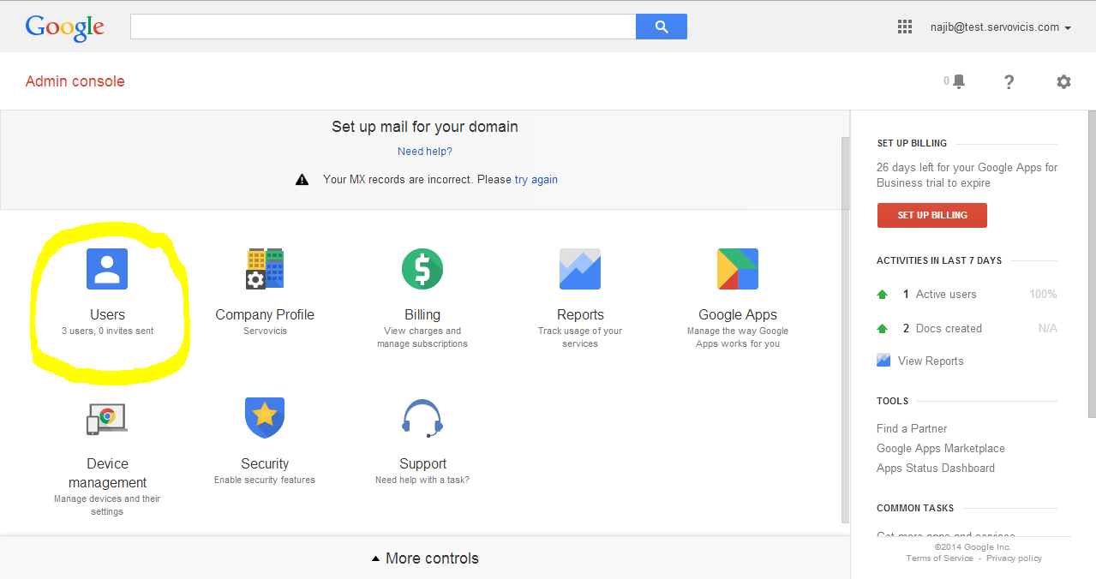Open the Reports chart icon

580,269
